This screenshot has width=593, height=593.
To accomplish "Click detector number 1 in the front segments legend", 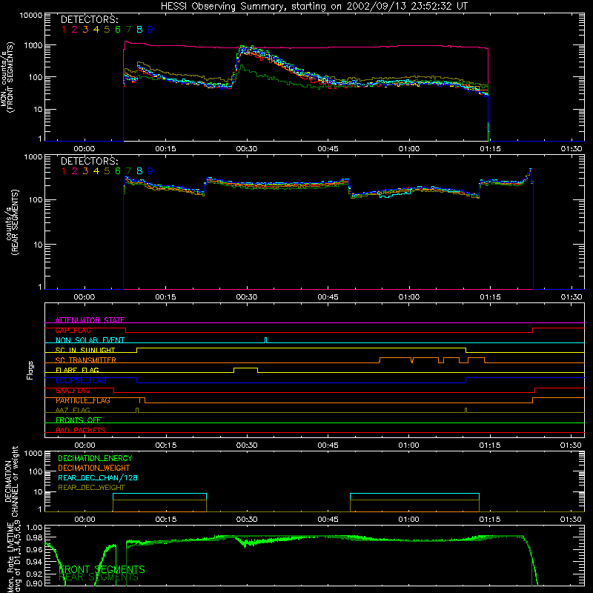I will pos(64,30).
